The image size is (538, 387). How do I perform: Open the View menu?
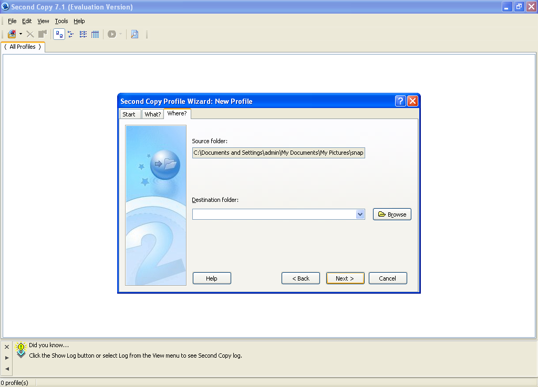[43, 21]
